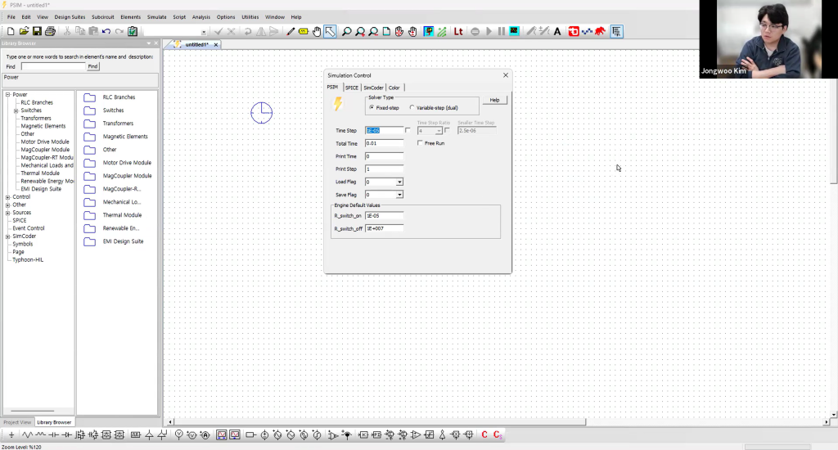
Task: Click the Zoom Out magnifier icon
Action: coord(373,32)
